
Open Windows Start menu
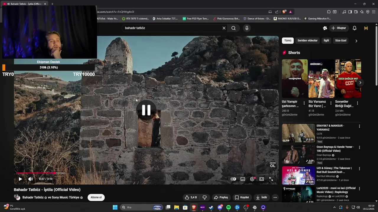(115, 207)
